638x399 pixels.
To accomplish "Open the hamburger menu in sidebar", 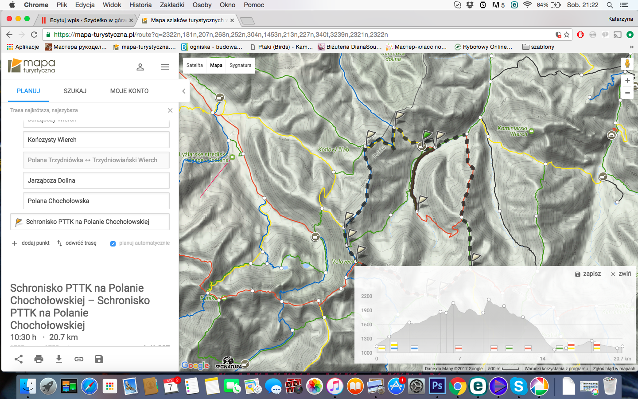I will (x=165, y=67).
